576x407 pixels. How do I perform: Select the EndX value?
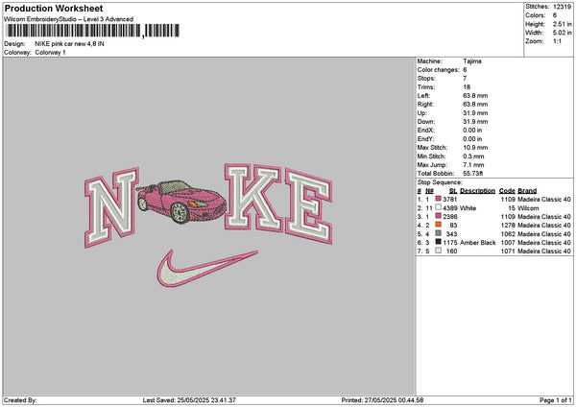[x=472, y=130]
